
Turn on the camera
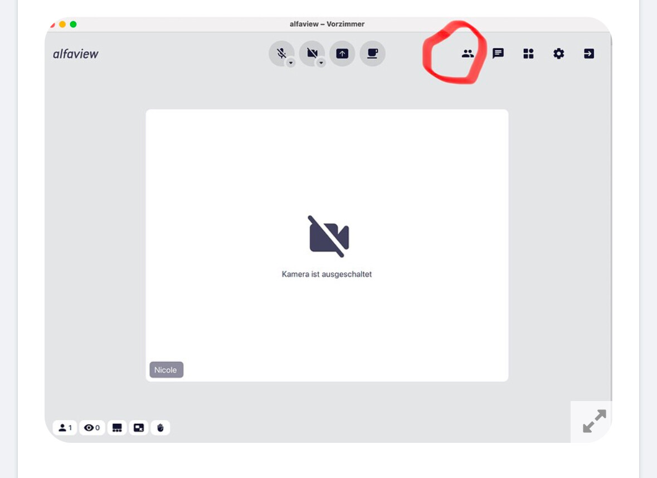coord(312,54)
